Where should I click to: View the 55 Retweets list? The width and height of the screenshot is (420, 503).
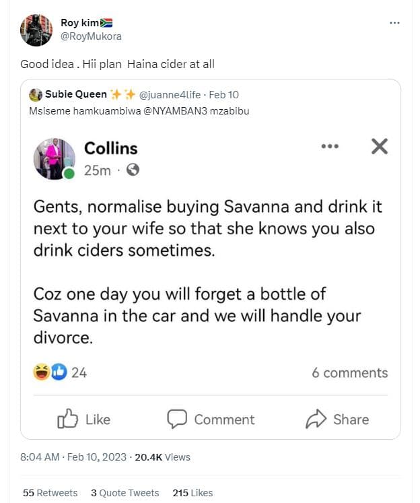[x=50, y=493]
